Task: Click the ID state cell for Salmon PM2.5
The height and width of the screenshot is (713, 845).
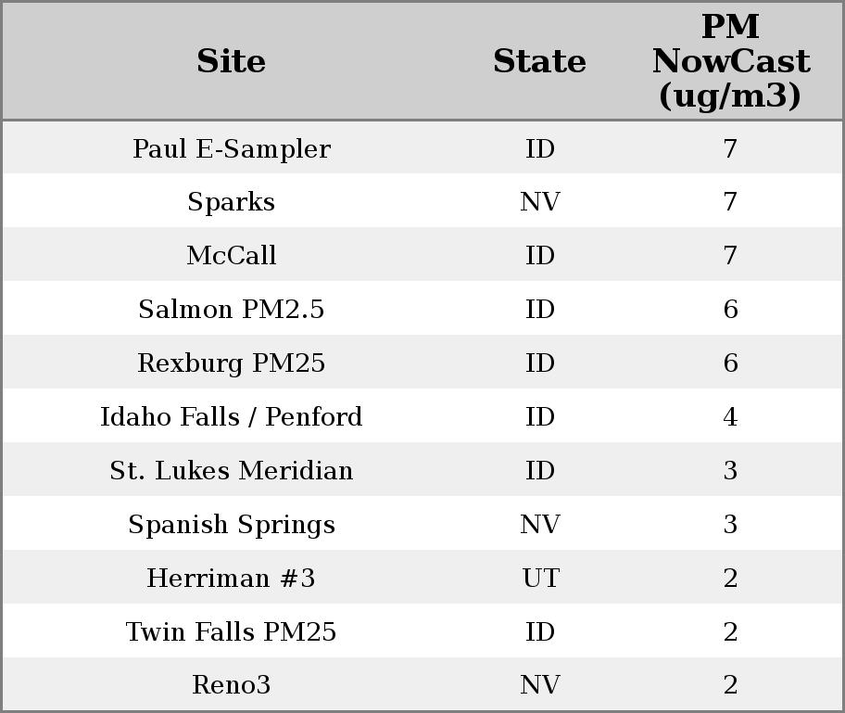Action: [x=540, y=310]
